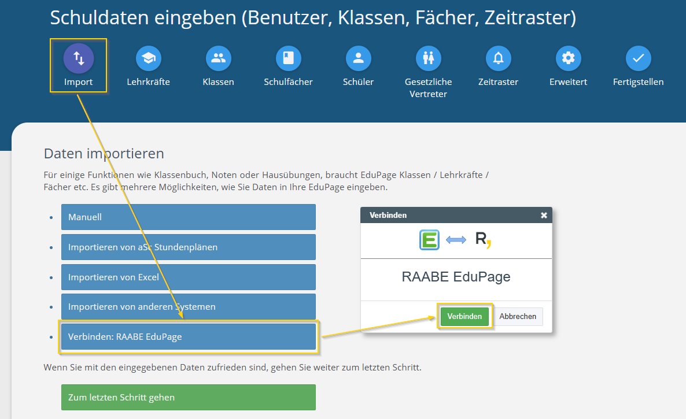Open the Erweitert gear icon
Viewport: 686px width, 419px height.
click(569, 58)
